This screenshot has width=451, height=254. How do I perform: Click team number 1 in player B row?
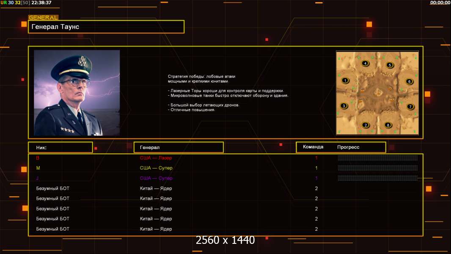316,157
